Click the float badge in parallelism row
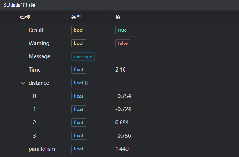The image size is (239, 157). pos(78,149)
